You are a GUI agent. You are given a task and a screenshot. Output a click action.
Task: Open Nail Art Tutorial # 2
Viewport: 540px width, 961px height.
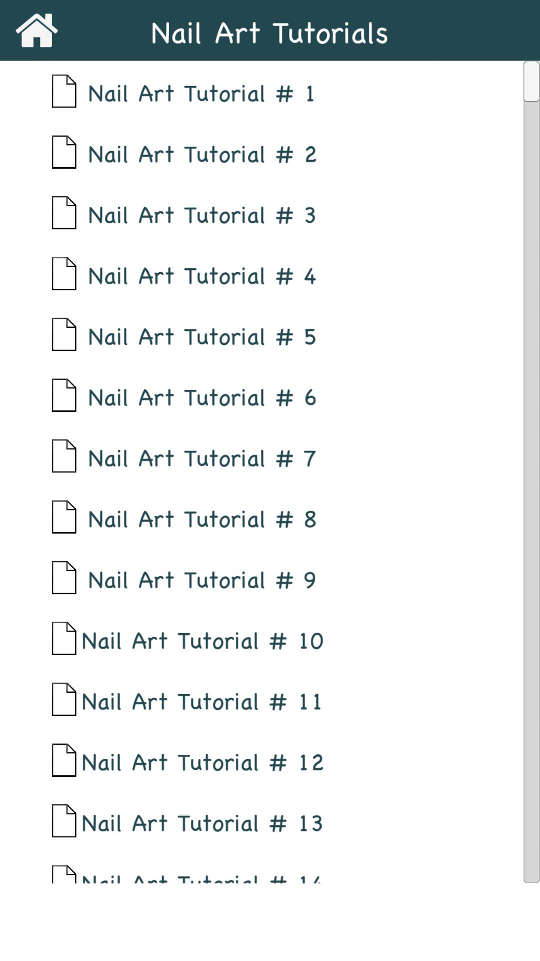pyautogui.click(x=201, y=155)
